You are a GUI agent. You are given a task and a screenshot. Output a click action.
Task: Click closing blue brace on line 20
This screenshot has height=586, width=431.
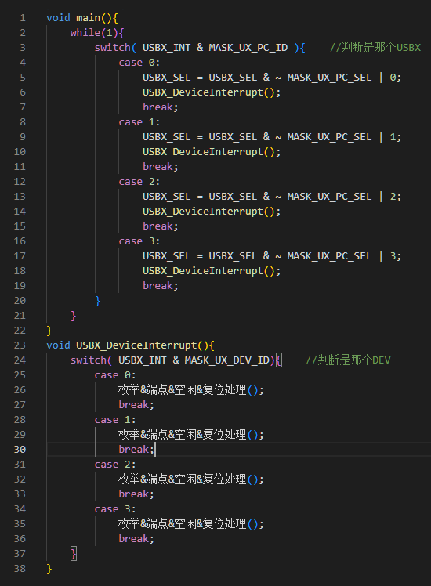click(98, 301)
